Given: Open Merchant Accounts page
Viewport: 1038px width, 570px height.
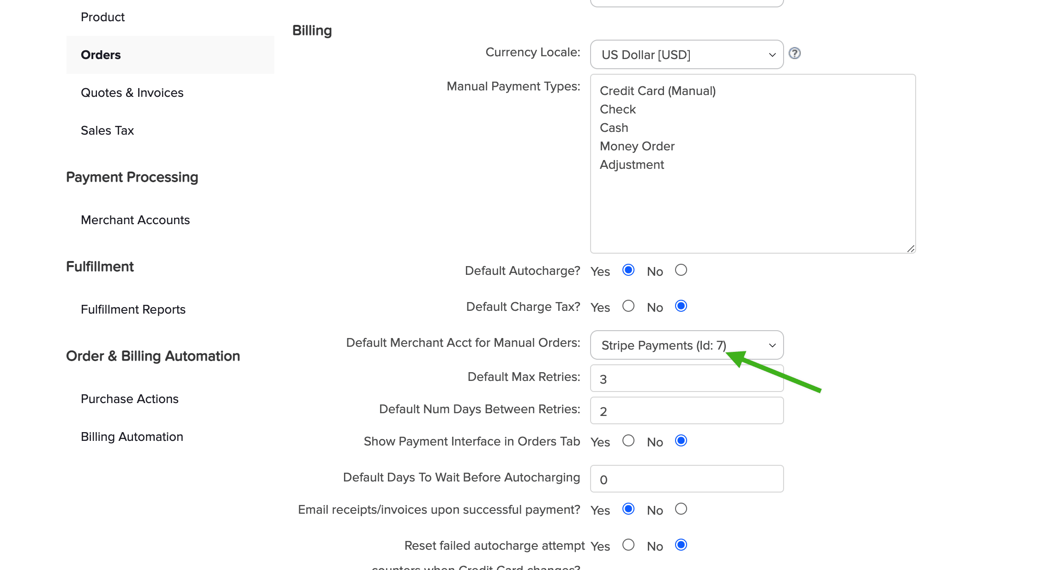Looking at the screenshot, I should click(135, 220).
